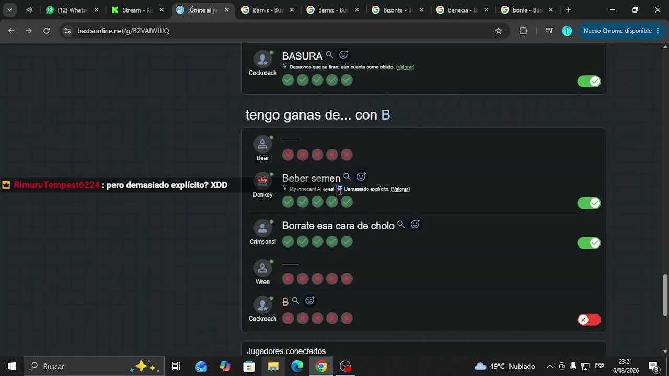The image size is (669, 376).
Task: Click emoji reaction icon beside Cockroach's answer B
Action: click(x=310, y=301)
